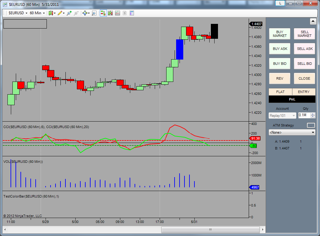
Task: Click the REV reverse position button
Action: click(x=280, y=78)
